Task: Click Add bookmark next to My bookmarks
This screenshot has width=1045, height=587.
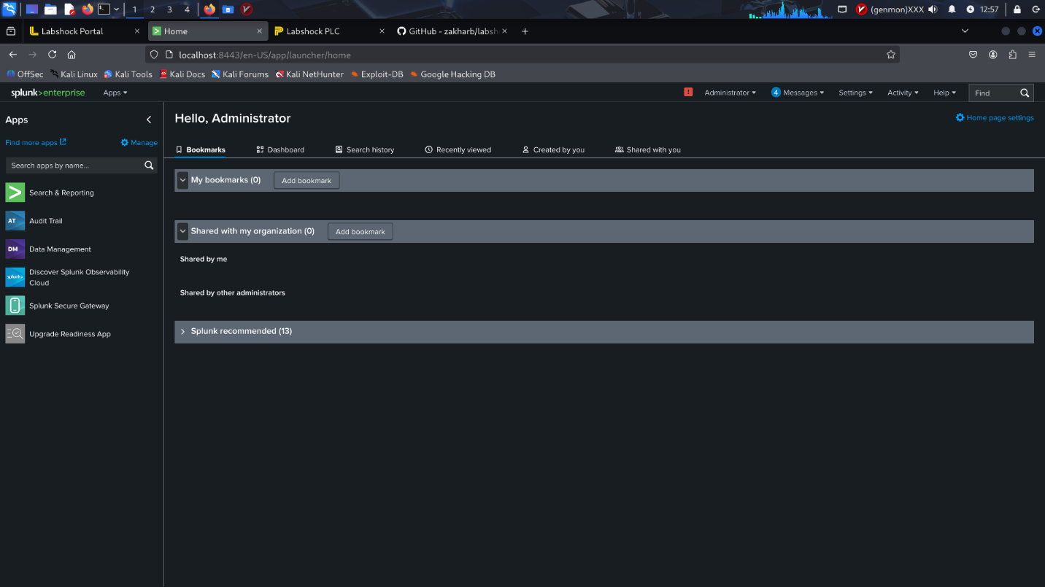Action: tap(306, 181)
